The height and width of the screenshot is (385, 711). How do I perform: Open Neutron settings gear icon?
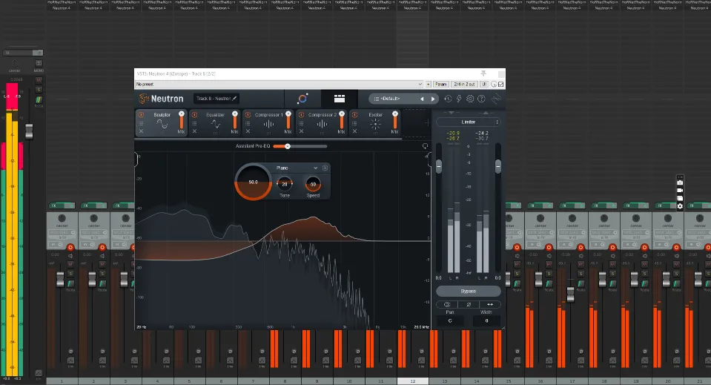click(470, 99)
